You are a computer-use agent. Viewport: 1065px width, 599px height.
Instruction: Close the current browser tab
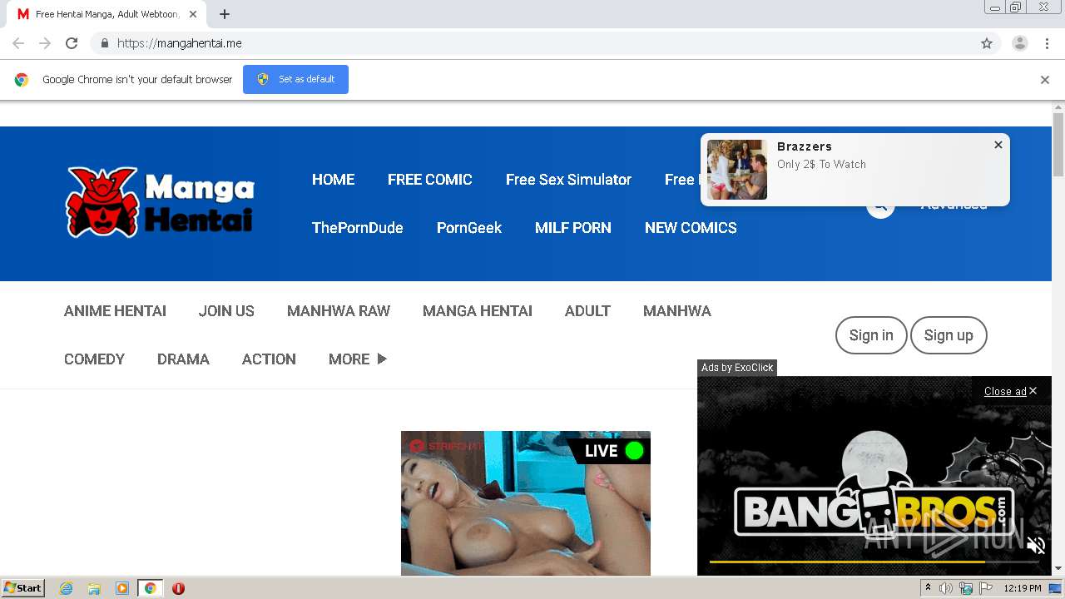click(193, 14)
